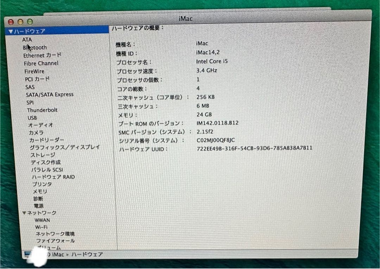Click ハードウェア in the breadcrumb status bar
380x269 pixels.
[87, 254]
